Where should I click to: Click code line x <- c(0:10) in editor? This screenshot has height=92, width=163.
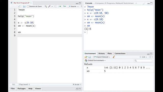[x=26, y=23]
